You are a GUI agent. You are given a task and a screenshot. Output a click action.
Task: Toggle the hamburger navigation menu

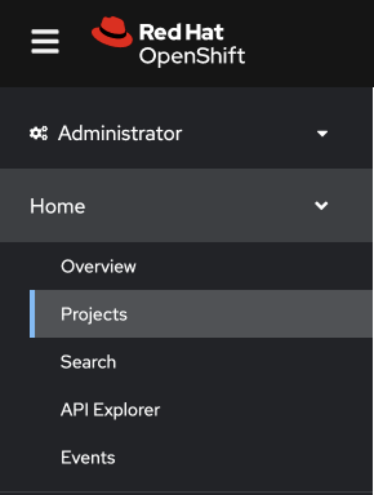(x=45, y=41)
